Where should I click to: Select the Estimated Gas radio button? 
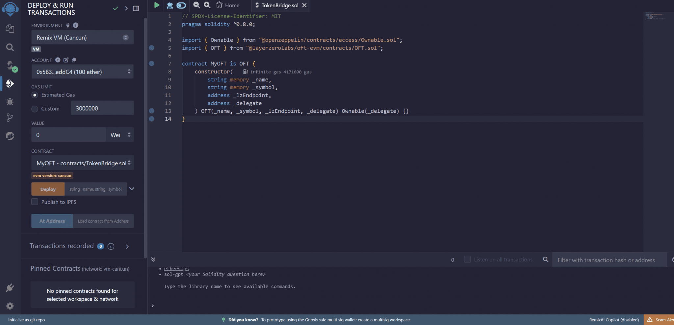point(35,95)
